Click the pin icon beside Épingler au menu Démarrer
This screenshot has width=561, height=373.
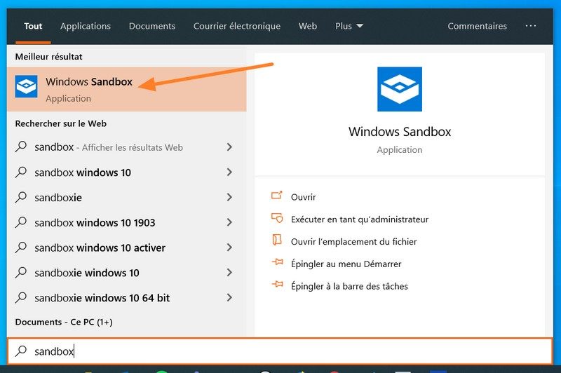(x=277, y=262)
